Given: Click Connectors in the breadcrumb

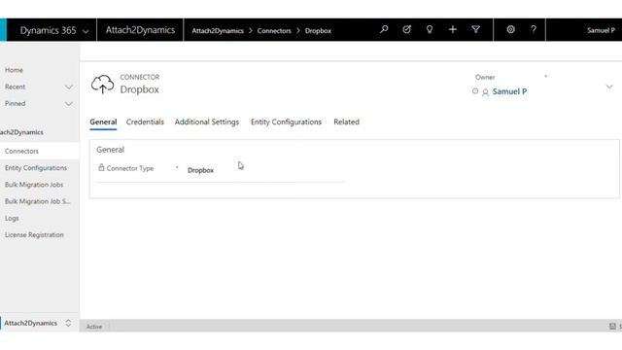Looking at the screenshot, I should pos(274,30).
